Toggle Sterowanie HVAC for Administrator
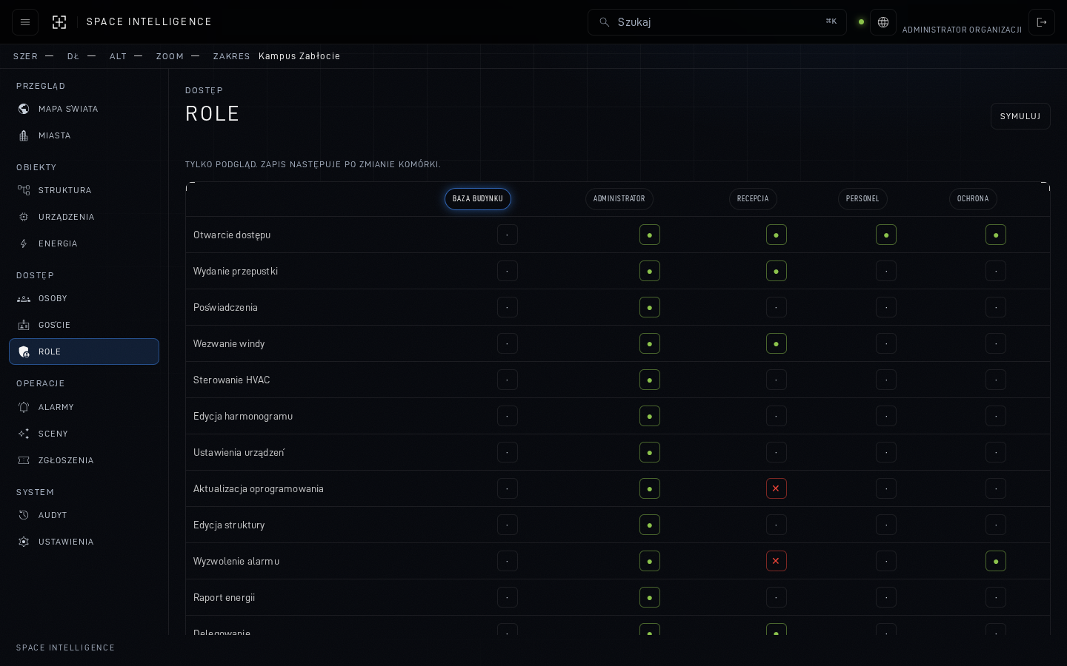The height and width of the screenshot is (666, 1067). 650,380
